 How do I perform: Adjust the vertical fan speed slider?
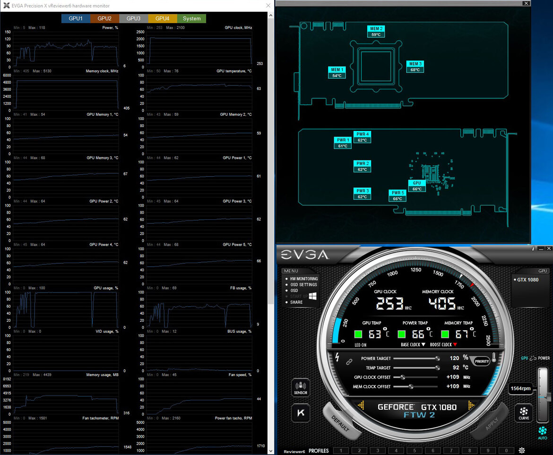[x=543, y=395]
